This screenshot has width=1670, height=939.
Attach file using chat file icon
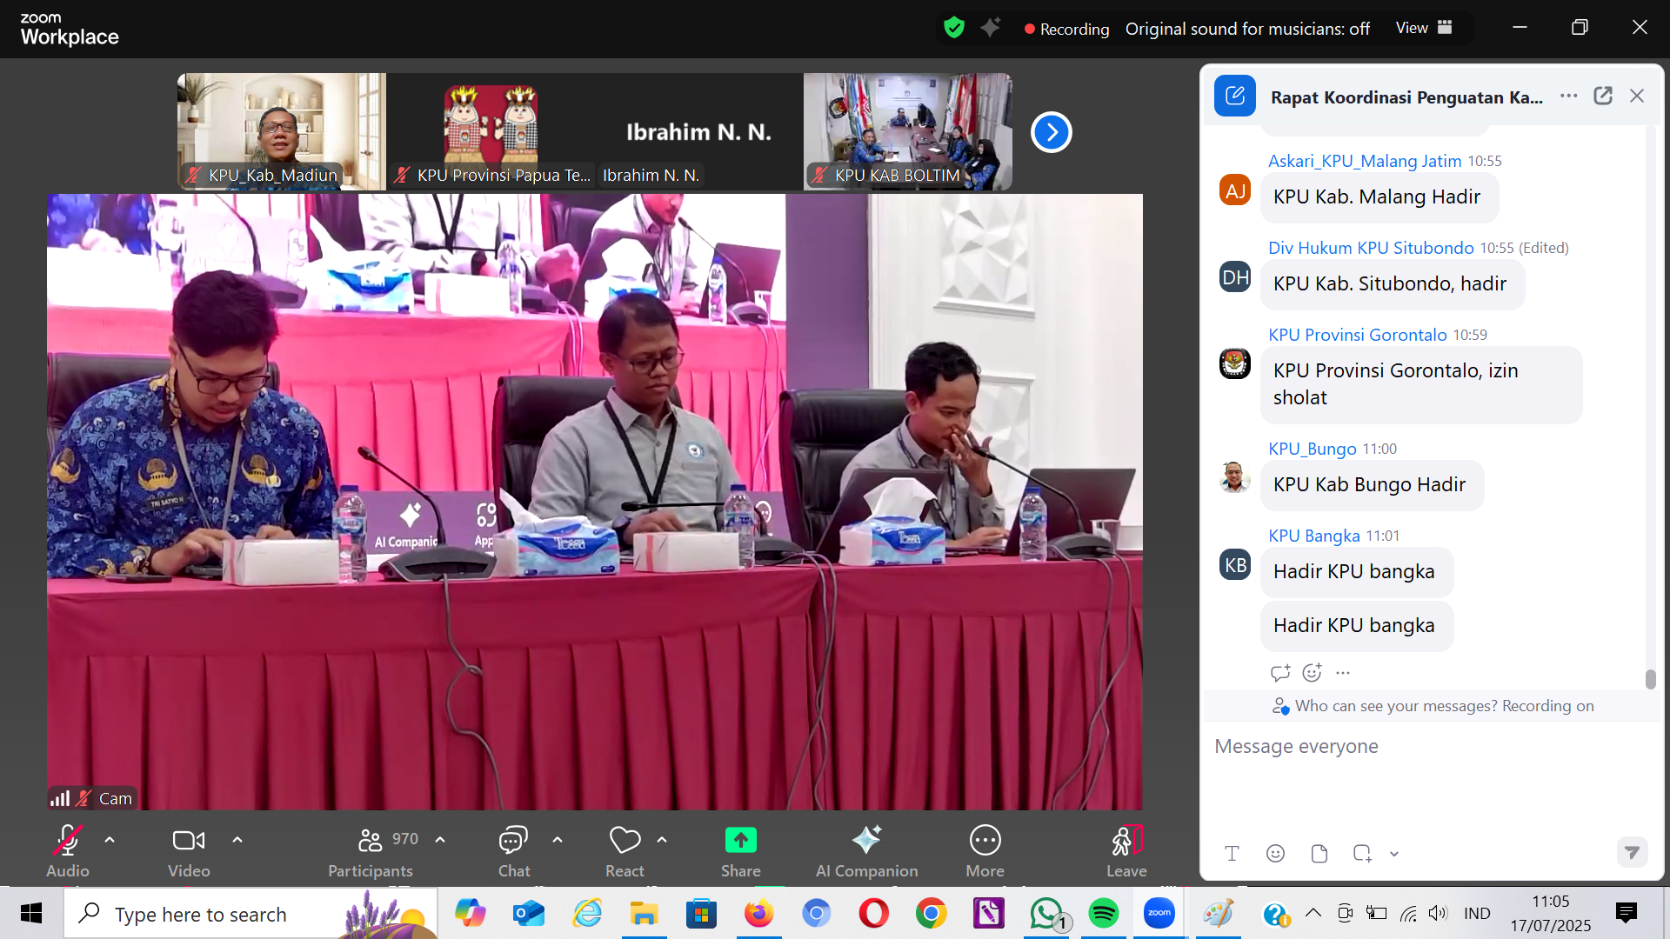click(1319, 854)
